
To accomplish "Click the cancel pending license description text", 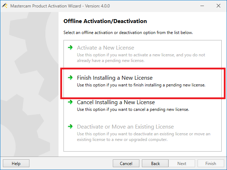I will (x=133, y=109).
